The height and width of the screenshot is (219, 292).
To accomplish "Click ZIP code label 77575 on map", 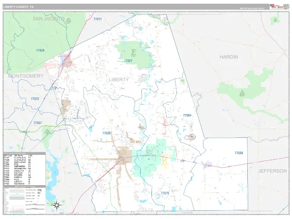I will (165, 193).
